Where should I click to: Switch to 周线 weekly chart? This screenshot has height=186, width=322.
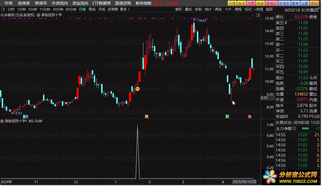point(92,9)
